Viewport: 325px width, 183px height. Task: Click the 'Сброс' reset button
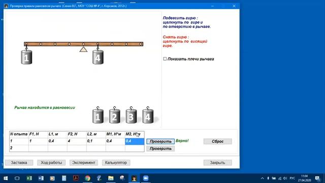coord(218,141)
